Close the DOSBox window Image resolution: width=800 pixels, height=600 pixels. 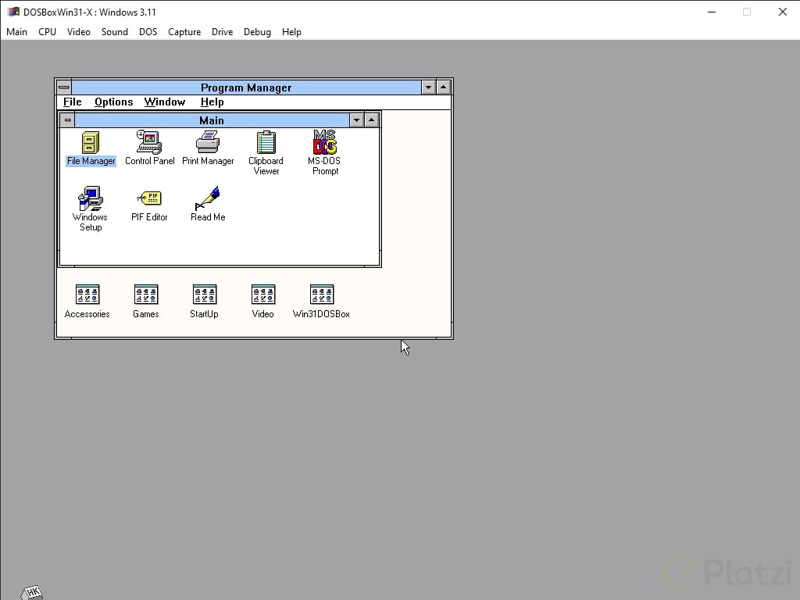point(782,12)
